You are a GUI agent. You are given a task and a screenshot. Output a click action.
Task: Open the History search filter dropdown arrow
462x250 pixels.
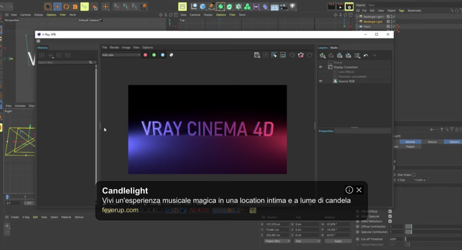click(95, 62)
